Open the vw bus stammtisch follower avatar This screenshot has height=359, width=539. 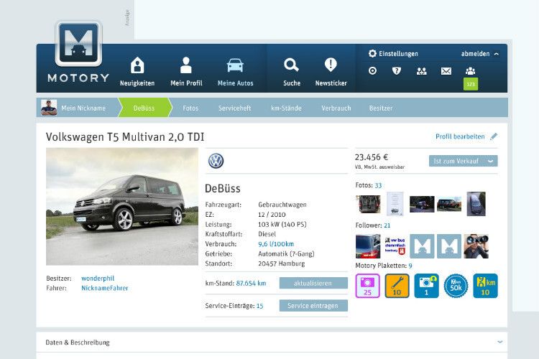(395, 246)
